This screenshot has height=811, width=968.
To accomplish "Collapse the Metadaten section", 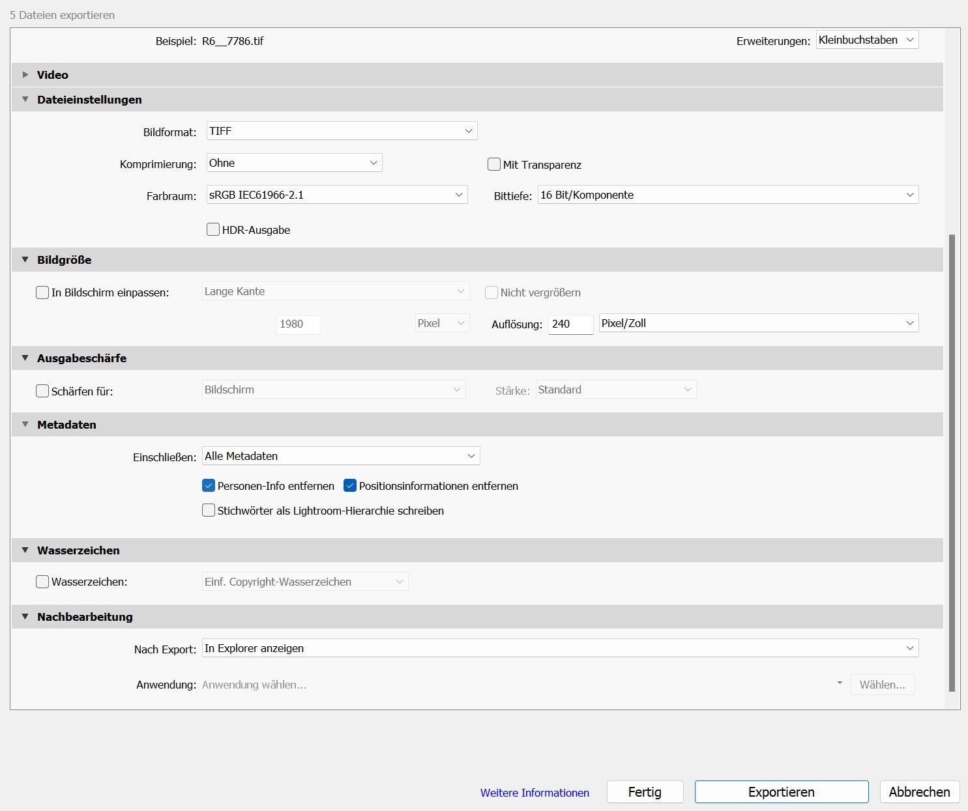I will 25,425.
